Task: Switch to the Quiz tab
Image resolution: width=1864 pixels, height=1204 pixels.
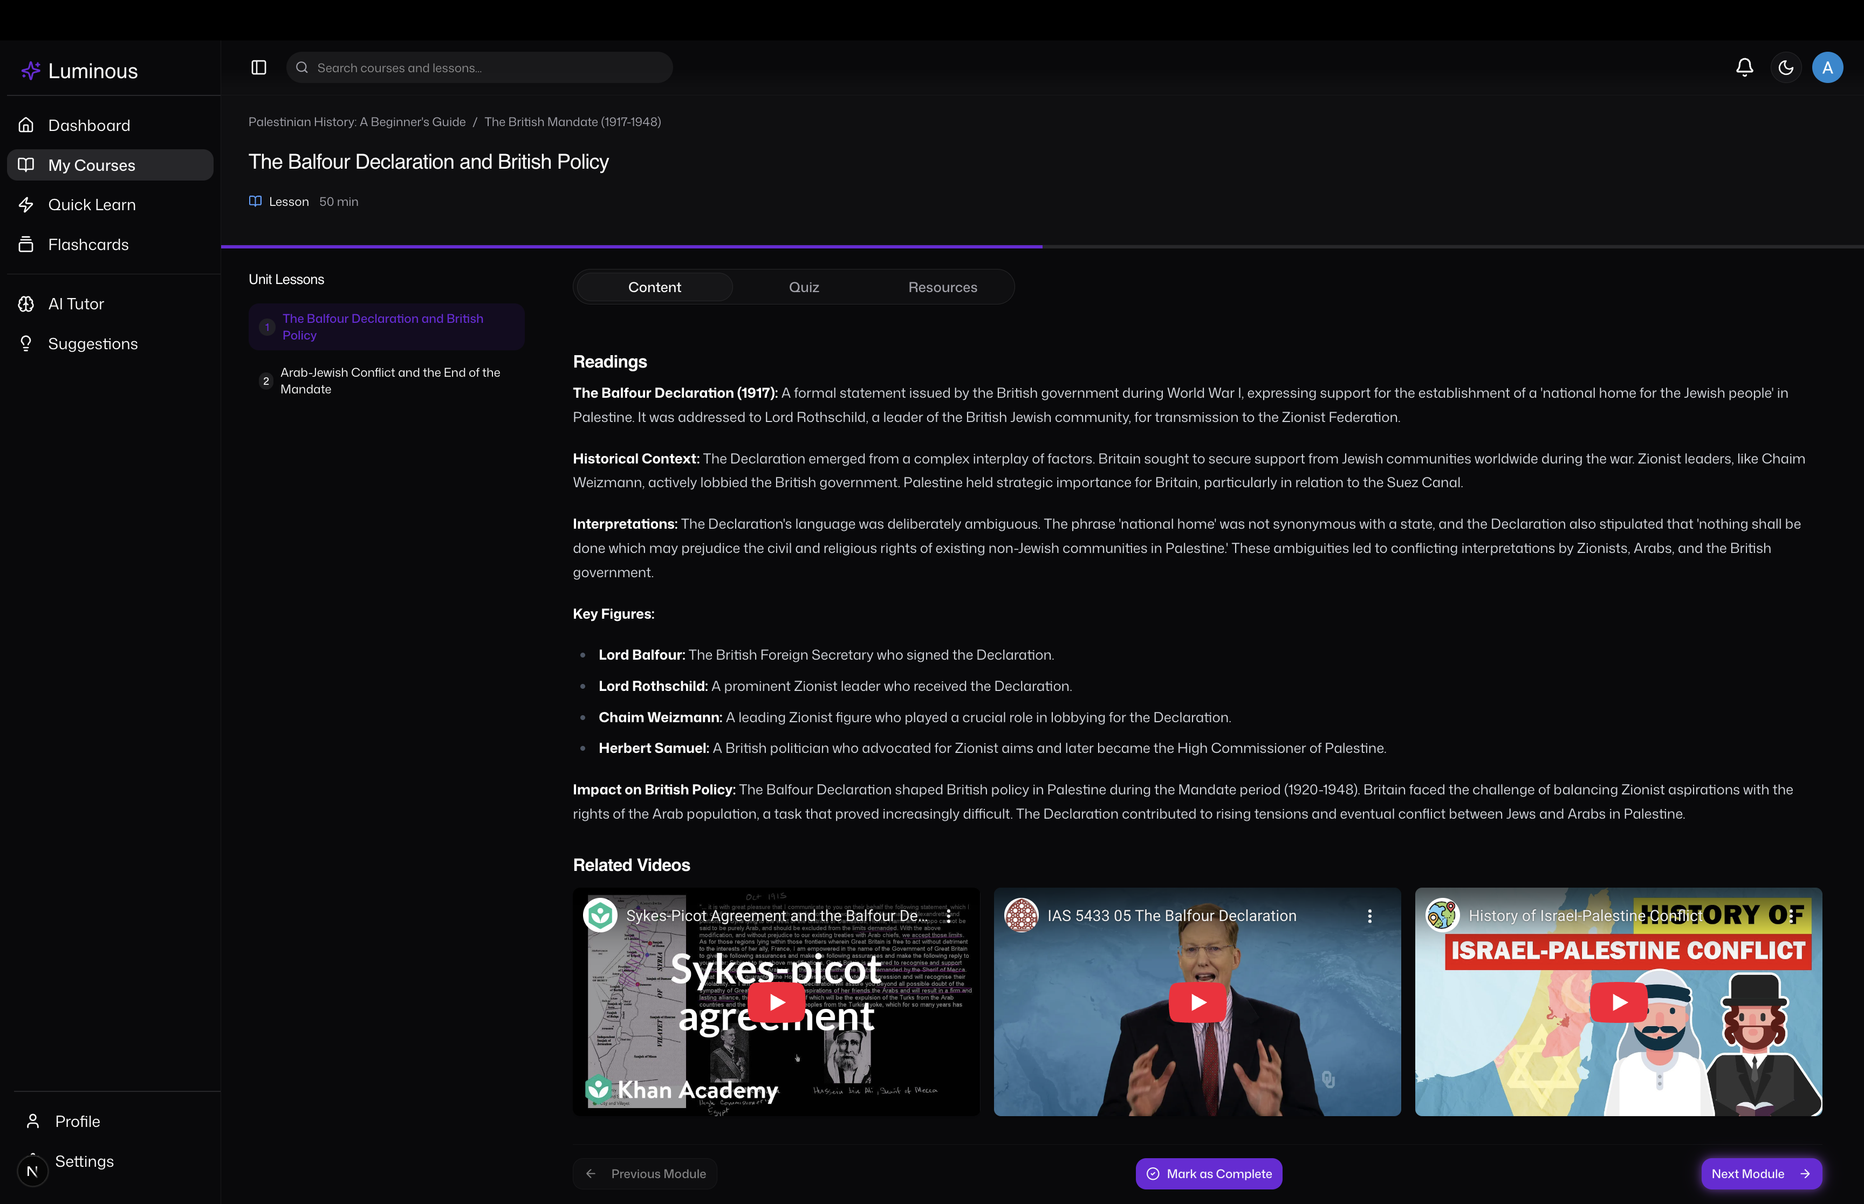Action: click(803, 287)
